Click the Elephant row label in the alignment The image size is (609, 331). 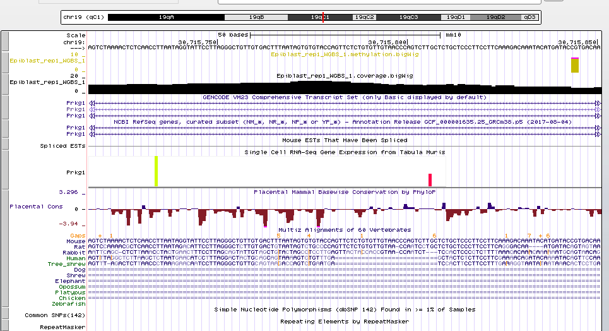(70, 281)
